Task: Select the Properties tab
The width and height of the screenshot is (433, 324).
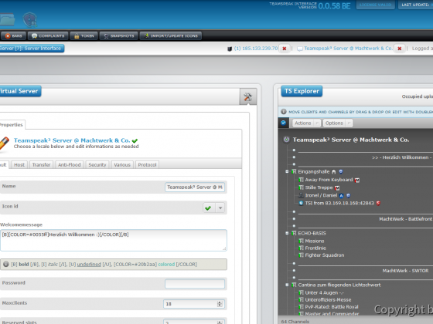Action: point(12,125)
